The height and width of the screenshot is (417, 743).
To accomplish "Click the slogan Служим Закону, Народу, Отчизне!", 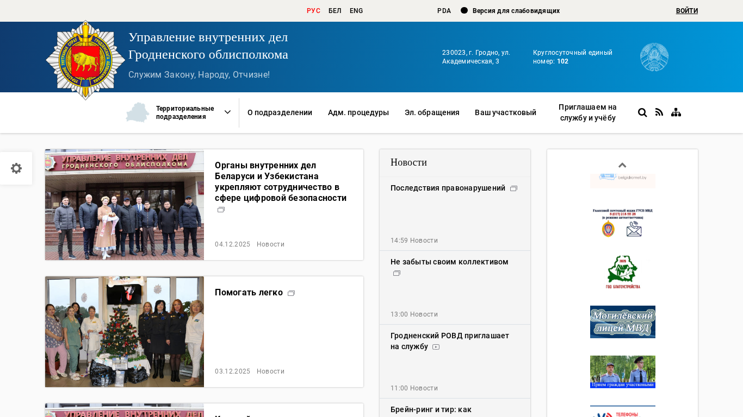I will click(199, 74).
